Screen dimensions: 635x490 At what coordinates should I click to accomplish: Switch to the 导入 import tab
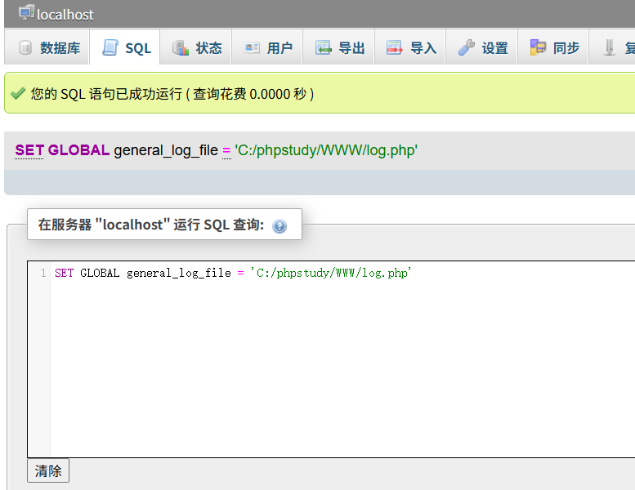412,48
